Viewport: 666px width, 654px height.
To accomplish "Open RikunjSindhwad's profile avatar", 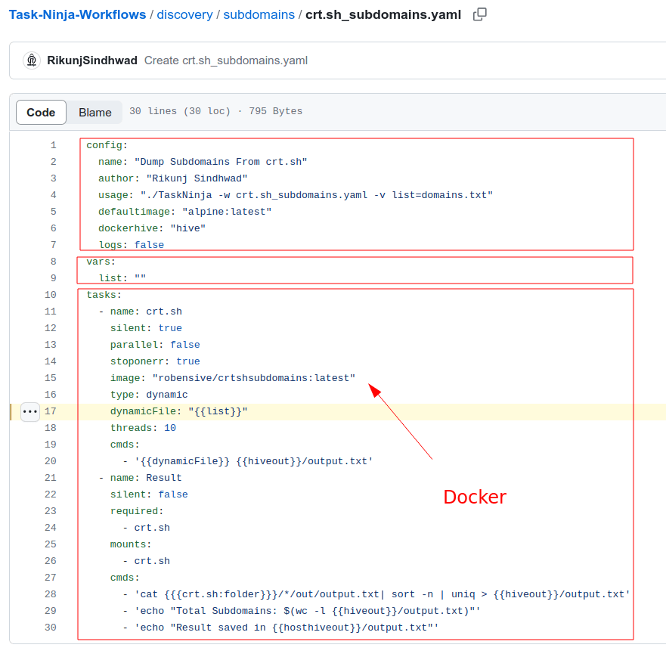I will tap(31, 60).
